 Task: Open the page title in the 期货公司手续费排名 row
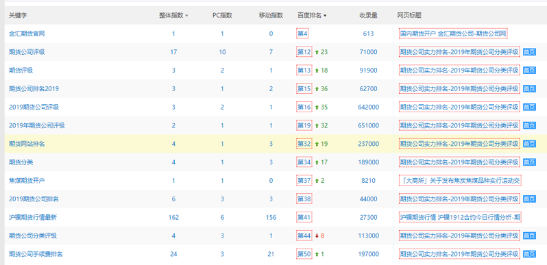point(459,254)
